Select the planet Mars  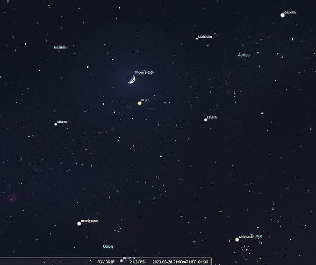pos(140,103)
